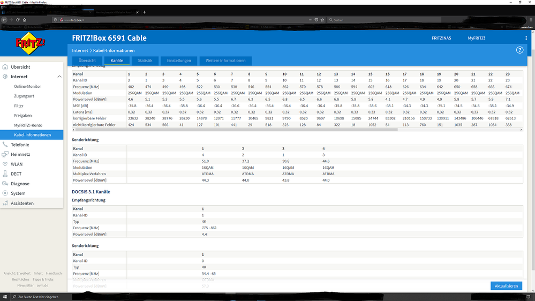The width and height of the screenshot is (535, 301).
Task: Open the Freigaben submenu item
Action: [x=22, y=115]
